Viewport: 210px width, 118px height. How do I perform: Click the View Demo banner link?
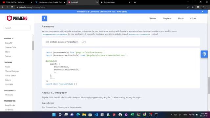tap(122, 12)
